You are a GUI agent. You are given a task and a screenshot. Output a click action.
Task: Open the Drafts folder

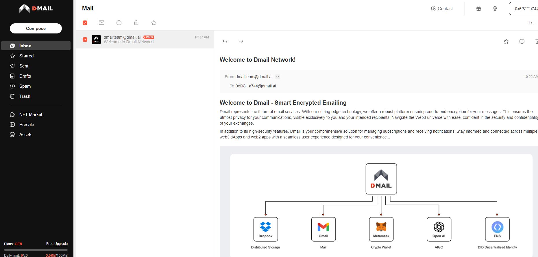(25, 76)
